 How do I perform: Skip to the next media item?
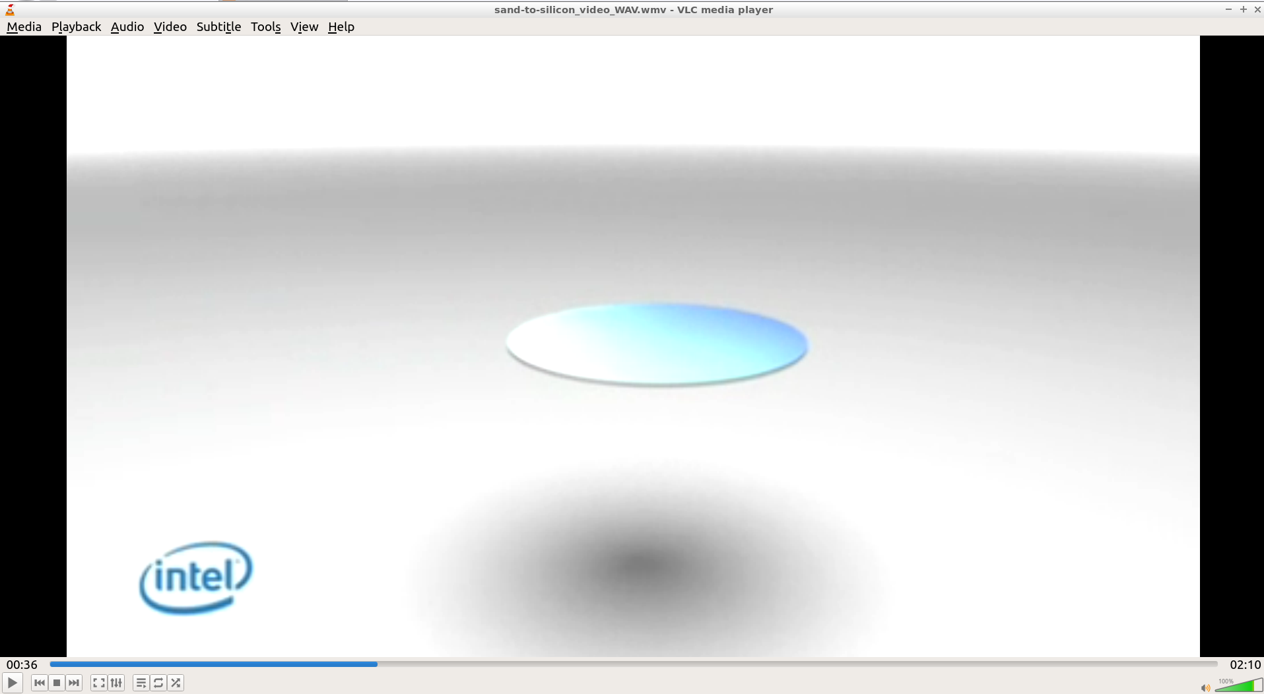click(74, 683)
